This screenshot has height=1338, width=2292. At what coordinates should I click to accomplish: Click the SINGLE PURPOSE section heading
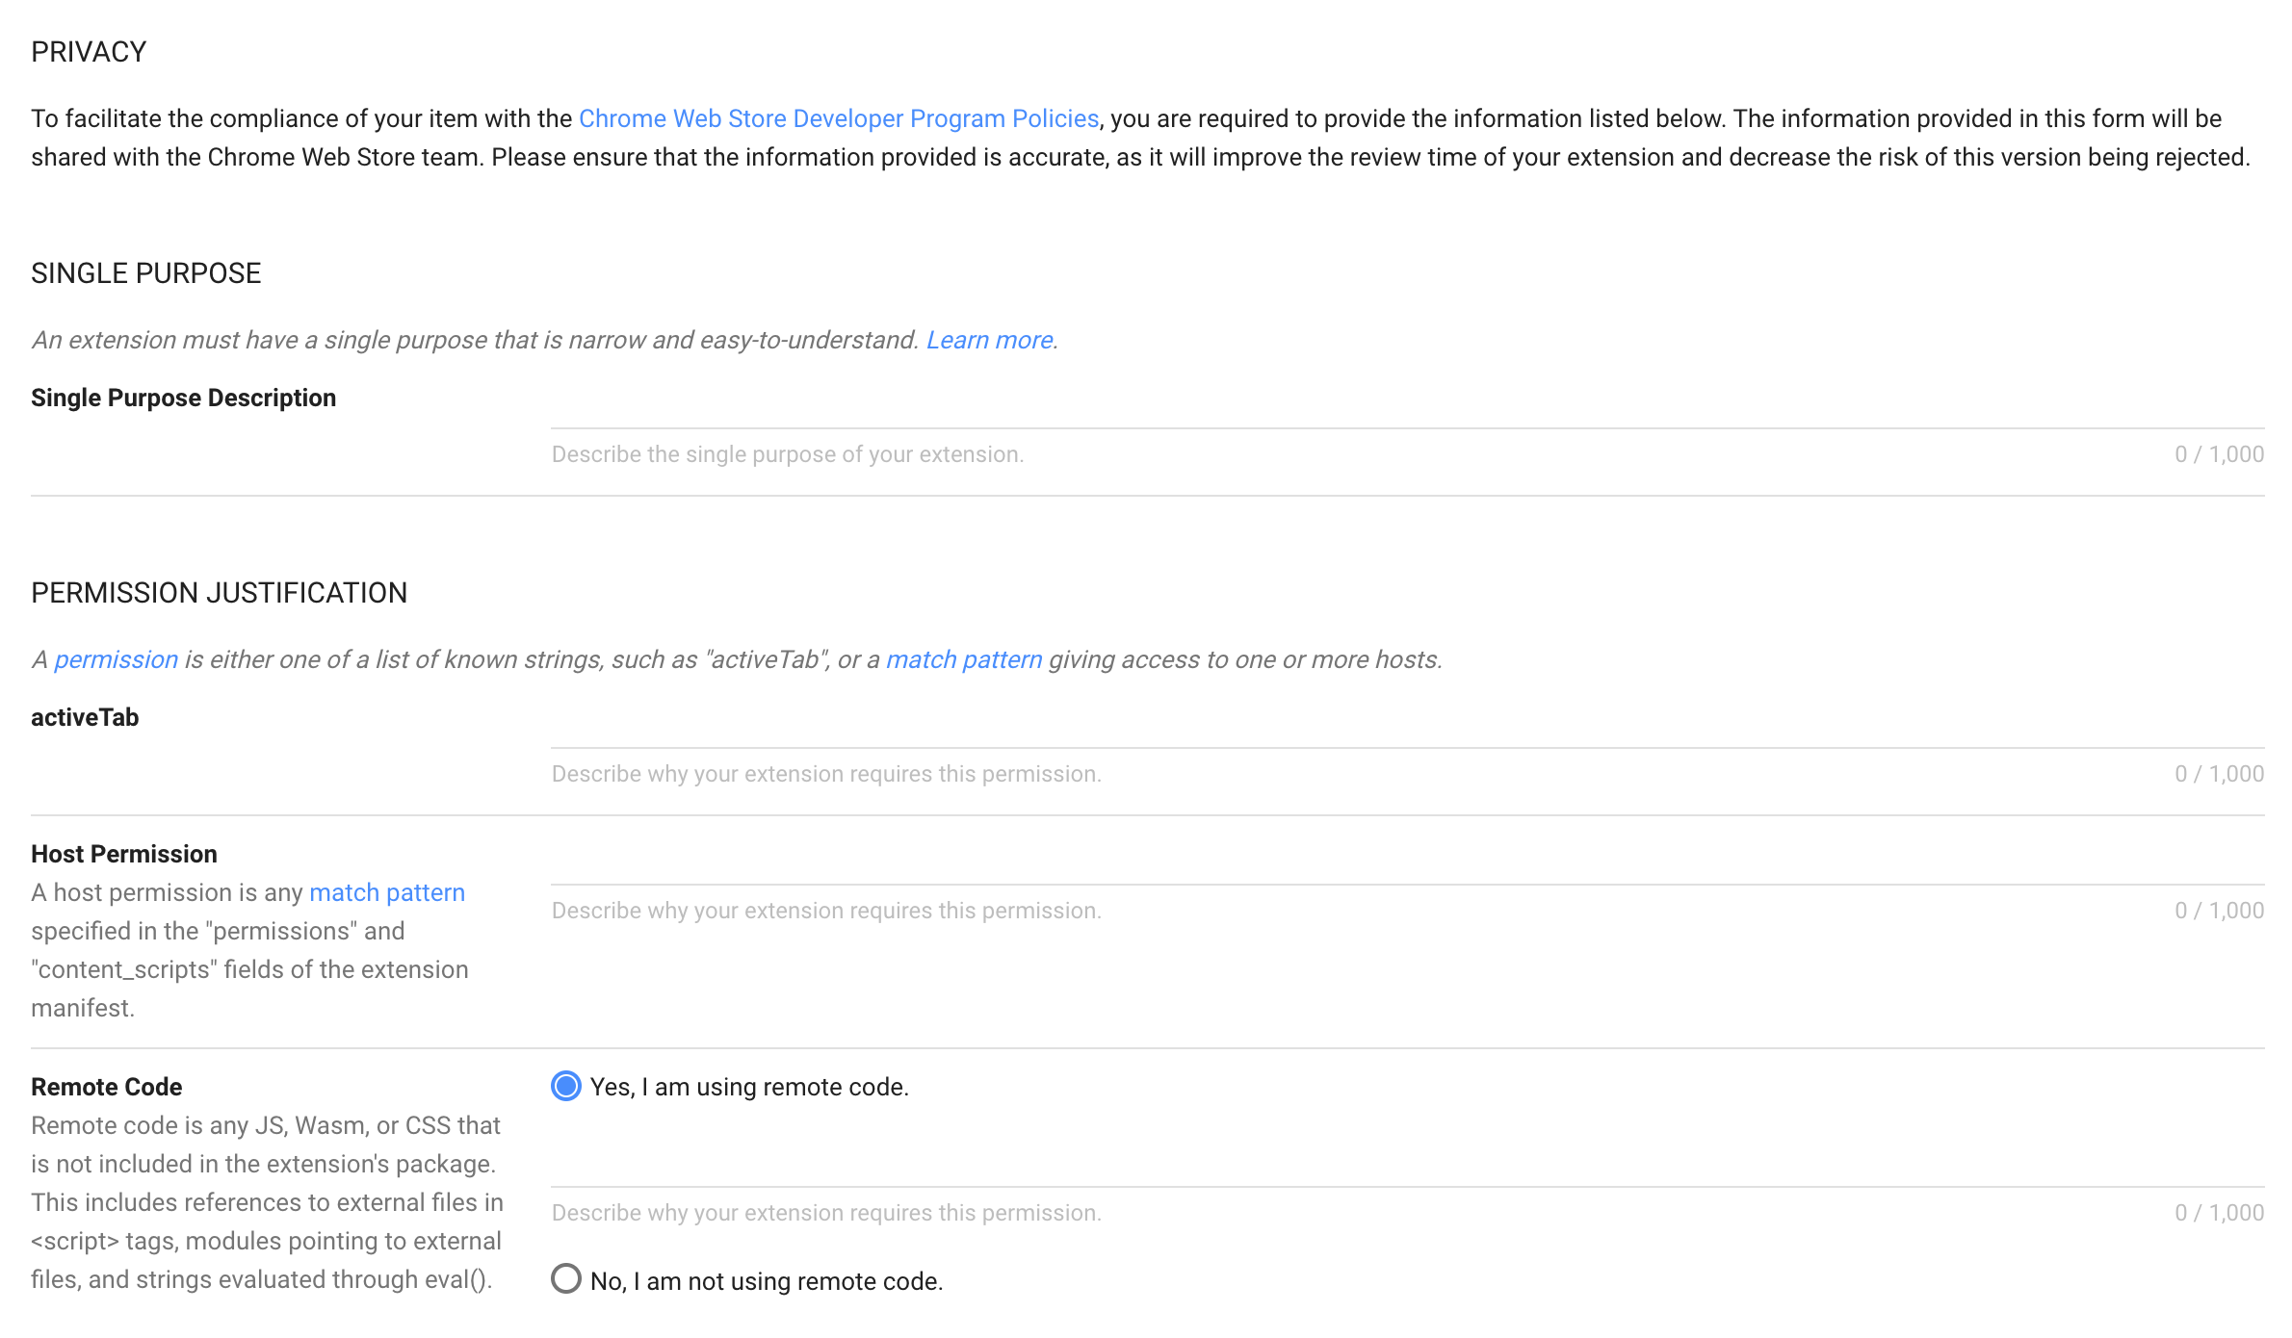click(x=145, y=272)
